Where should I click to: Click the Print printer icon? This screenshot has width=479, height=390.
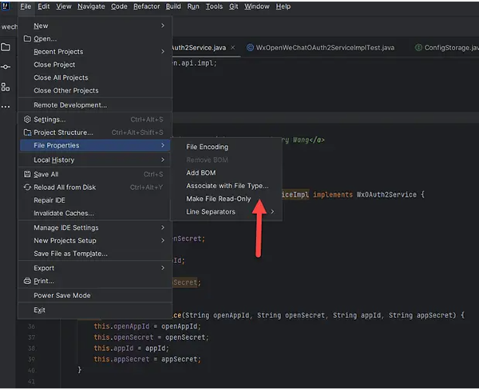pos(26,281)
